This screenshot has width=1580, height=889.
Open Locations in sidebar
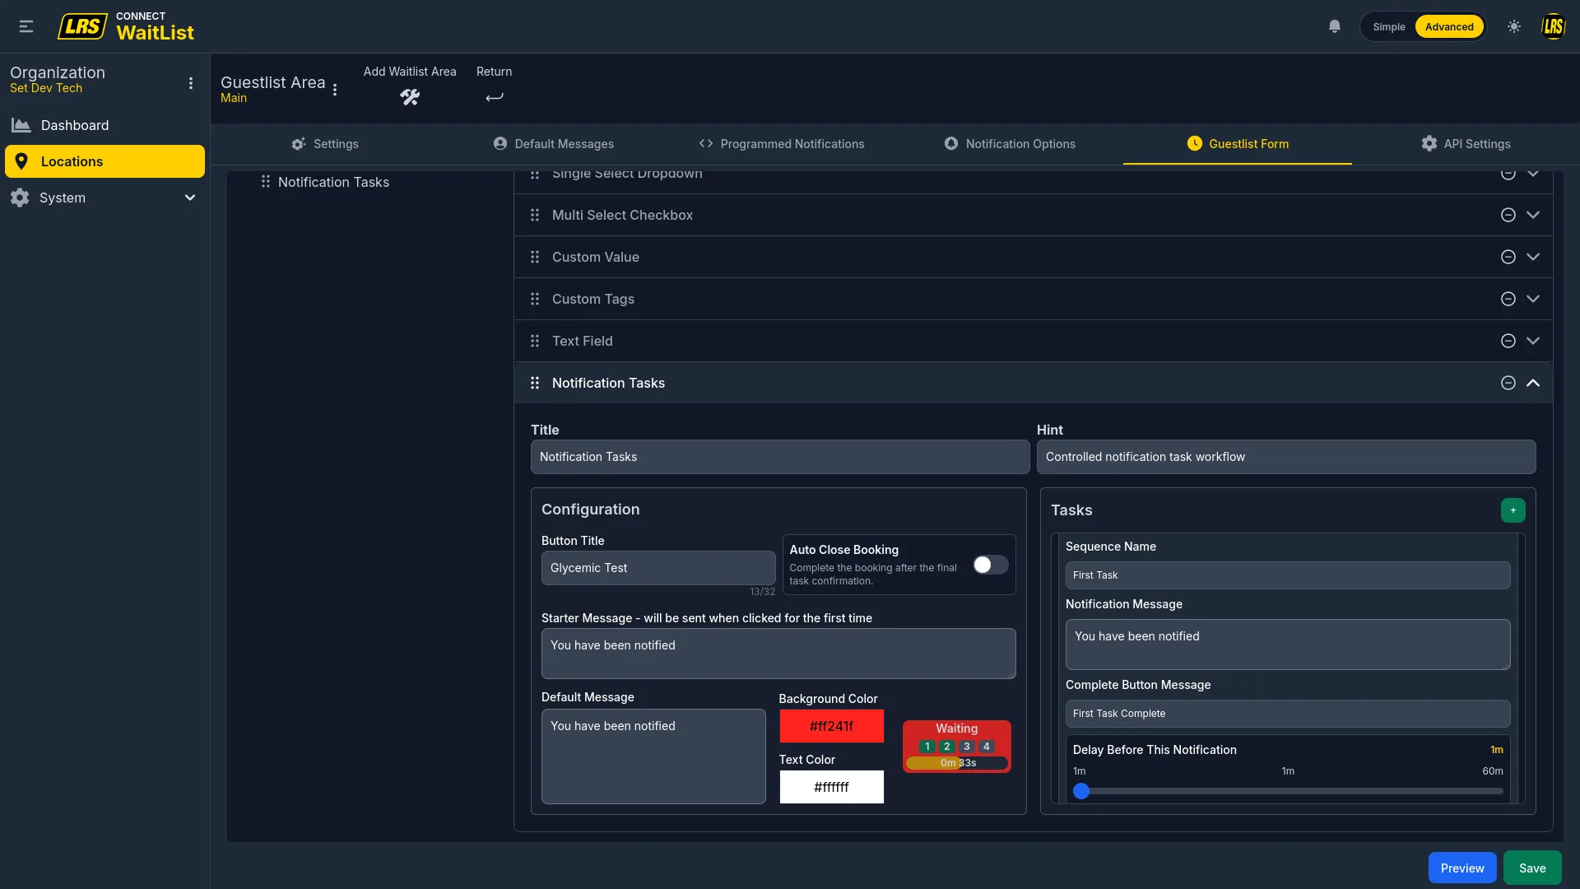(105, 161)
